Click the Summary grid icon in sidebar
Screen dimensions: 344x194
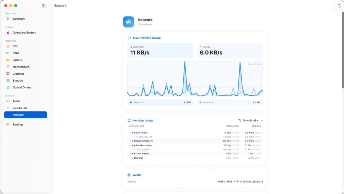[8, 19]
